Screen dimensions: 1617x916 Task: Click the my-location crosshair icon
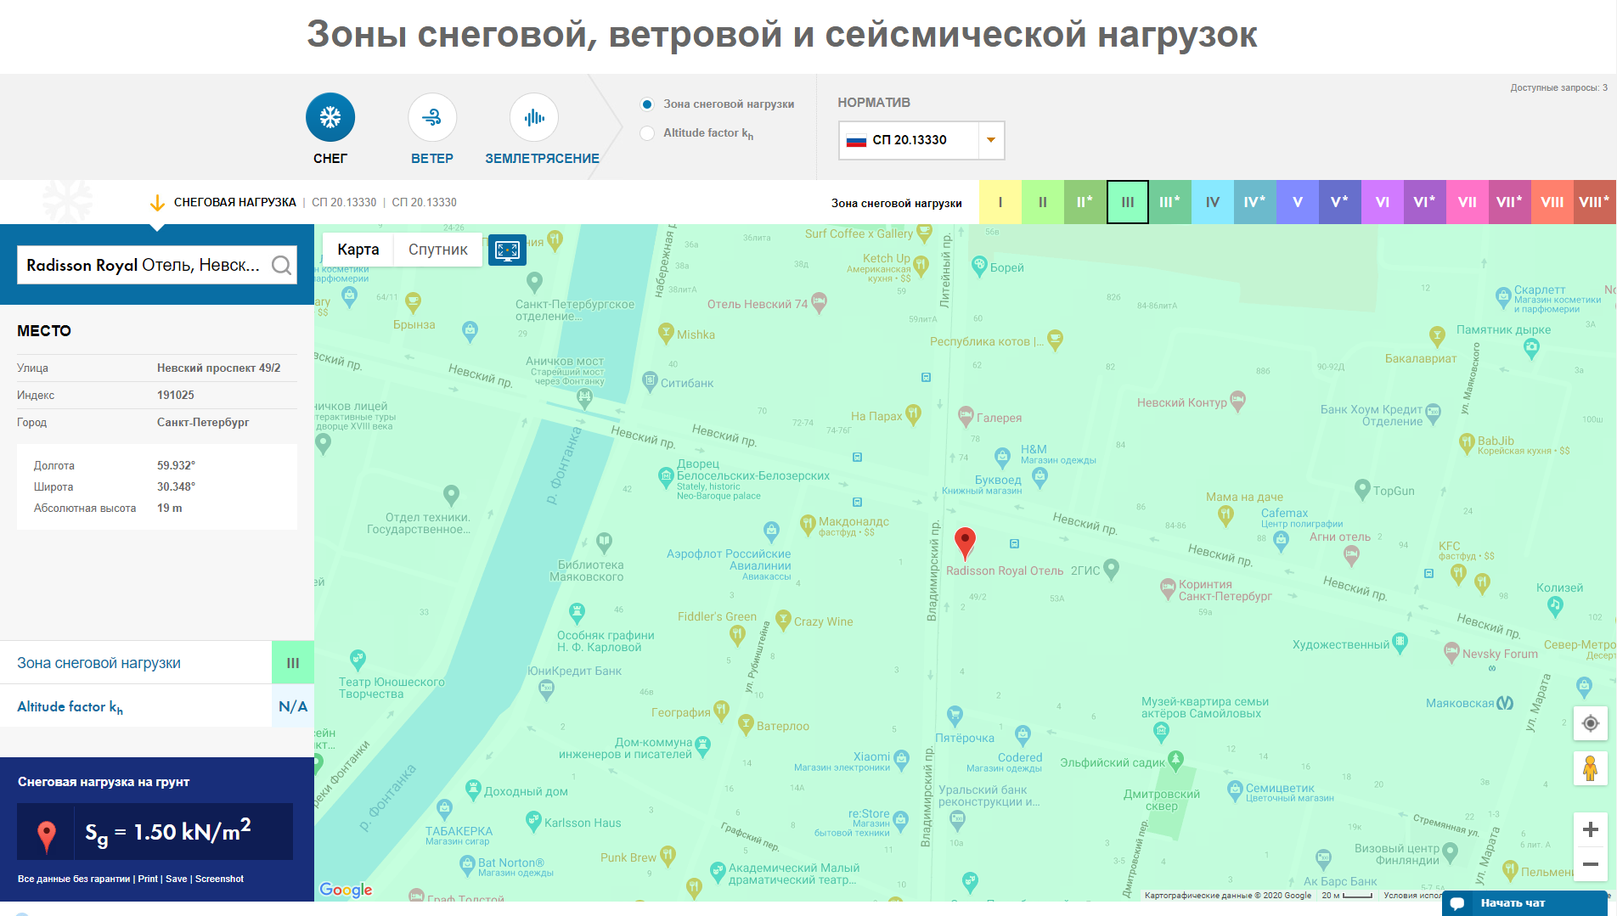[1590, 723]
